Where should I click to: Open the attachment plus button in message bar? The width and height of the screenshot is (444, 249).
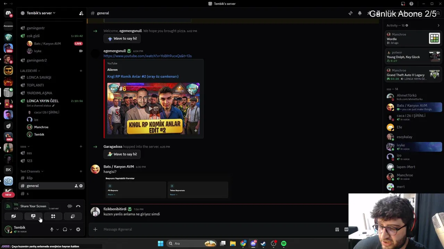click(95, 229)
